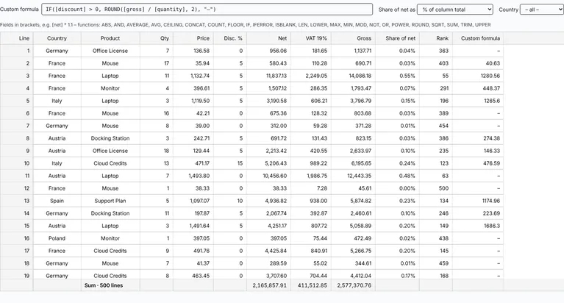Select the total VAT sum 411,512.85

[311, 285]
